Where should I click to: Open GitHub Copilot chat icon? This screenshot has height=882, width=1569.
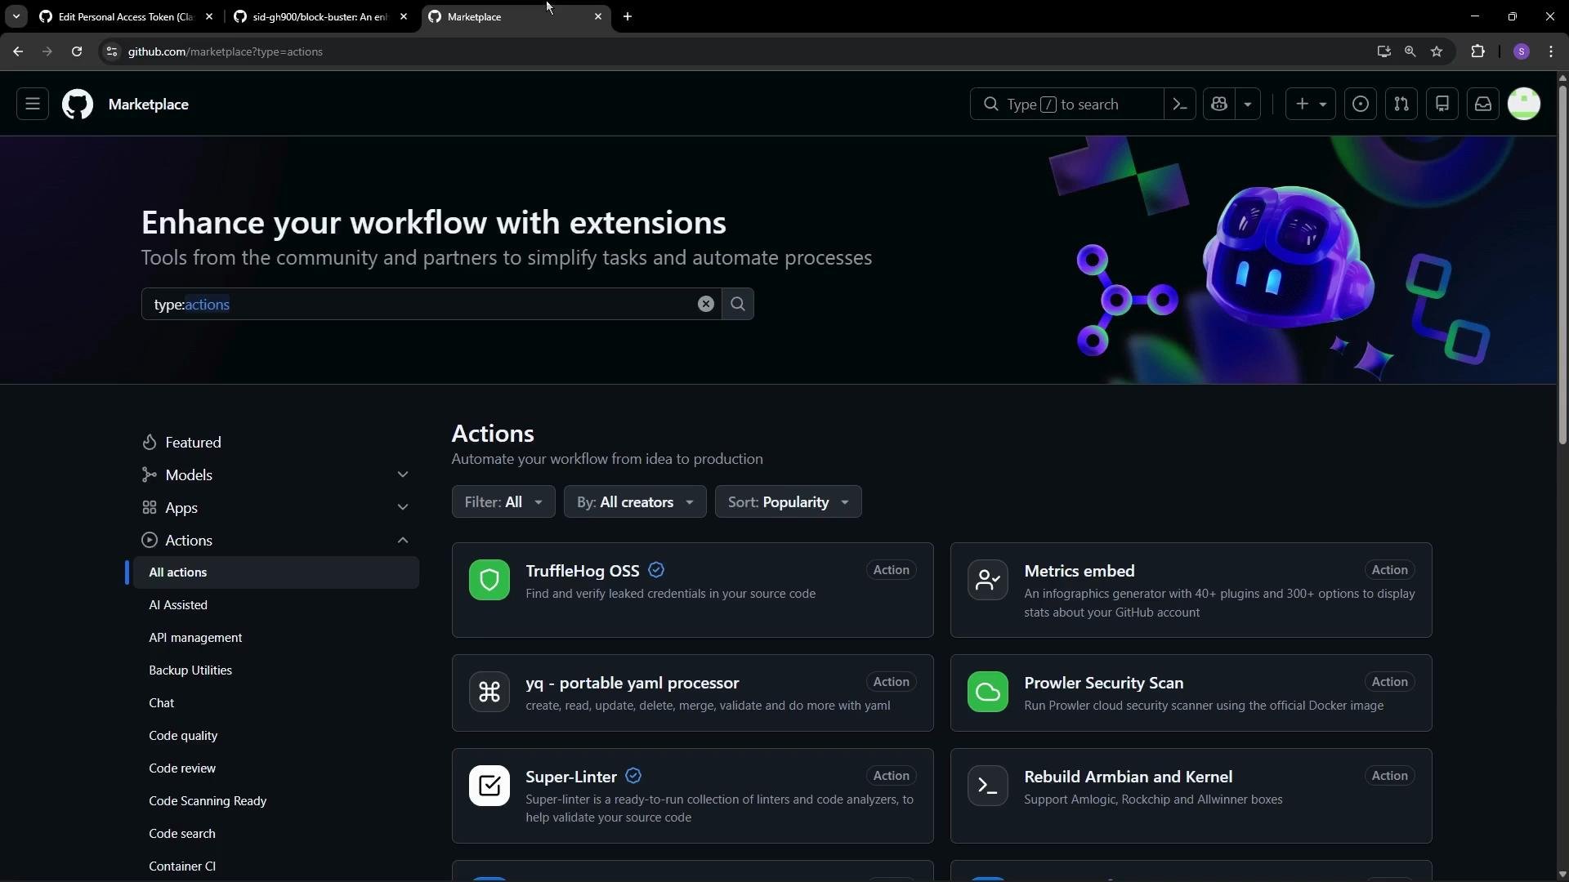[x=1219, y=105]
